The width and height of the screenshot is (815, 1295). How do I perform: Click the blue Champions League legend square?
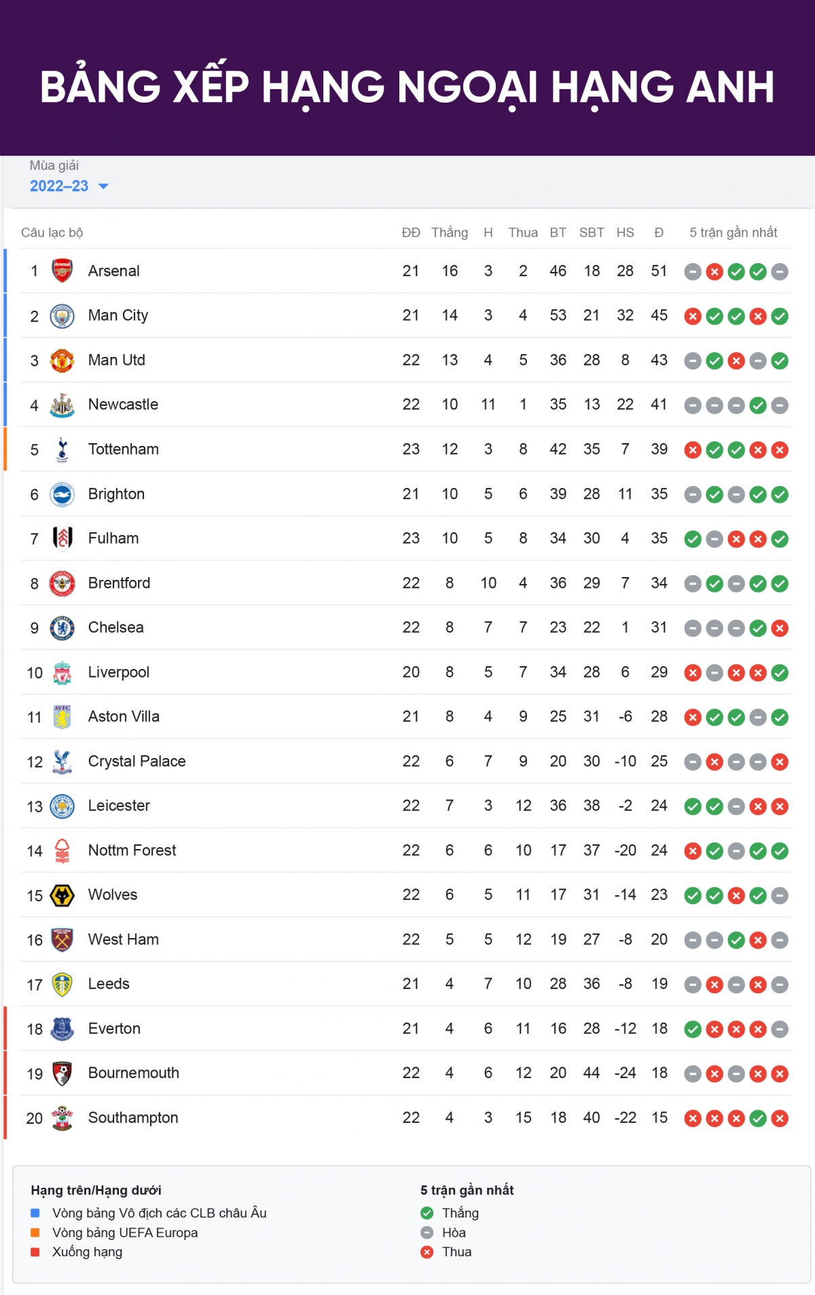point(35,1213)
